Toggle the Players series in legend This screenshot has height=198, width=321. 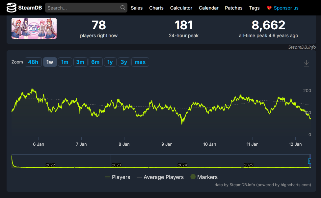click(118, 177)
